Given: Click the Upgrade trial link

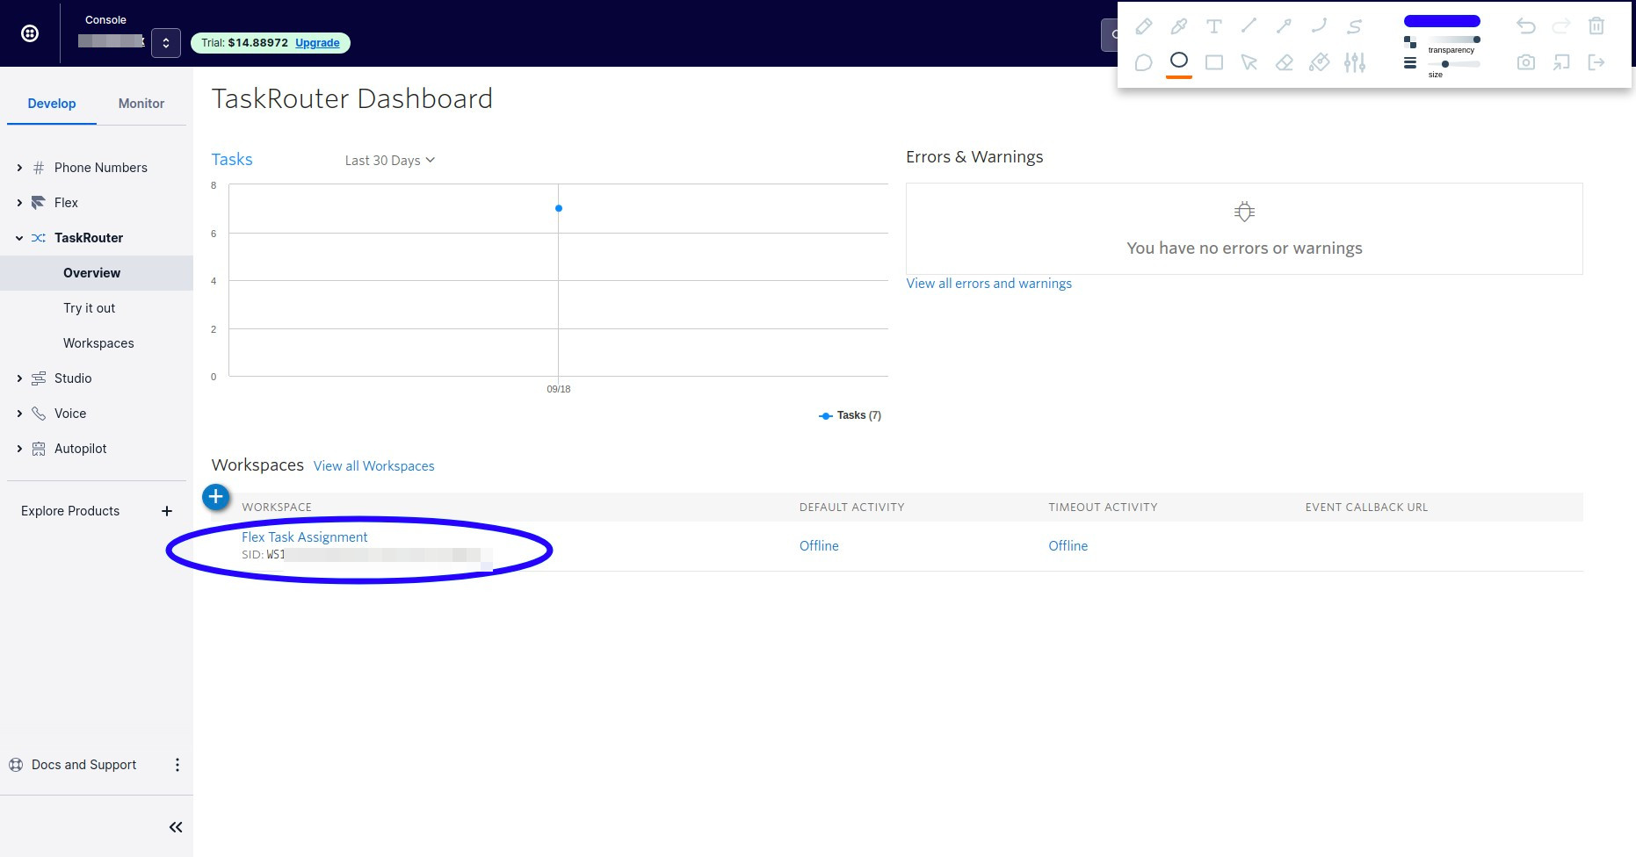Looking at the screenshot, I should coord(317,43).
